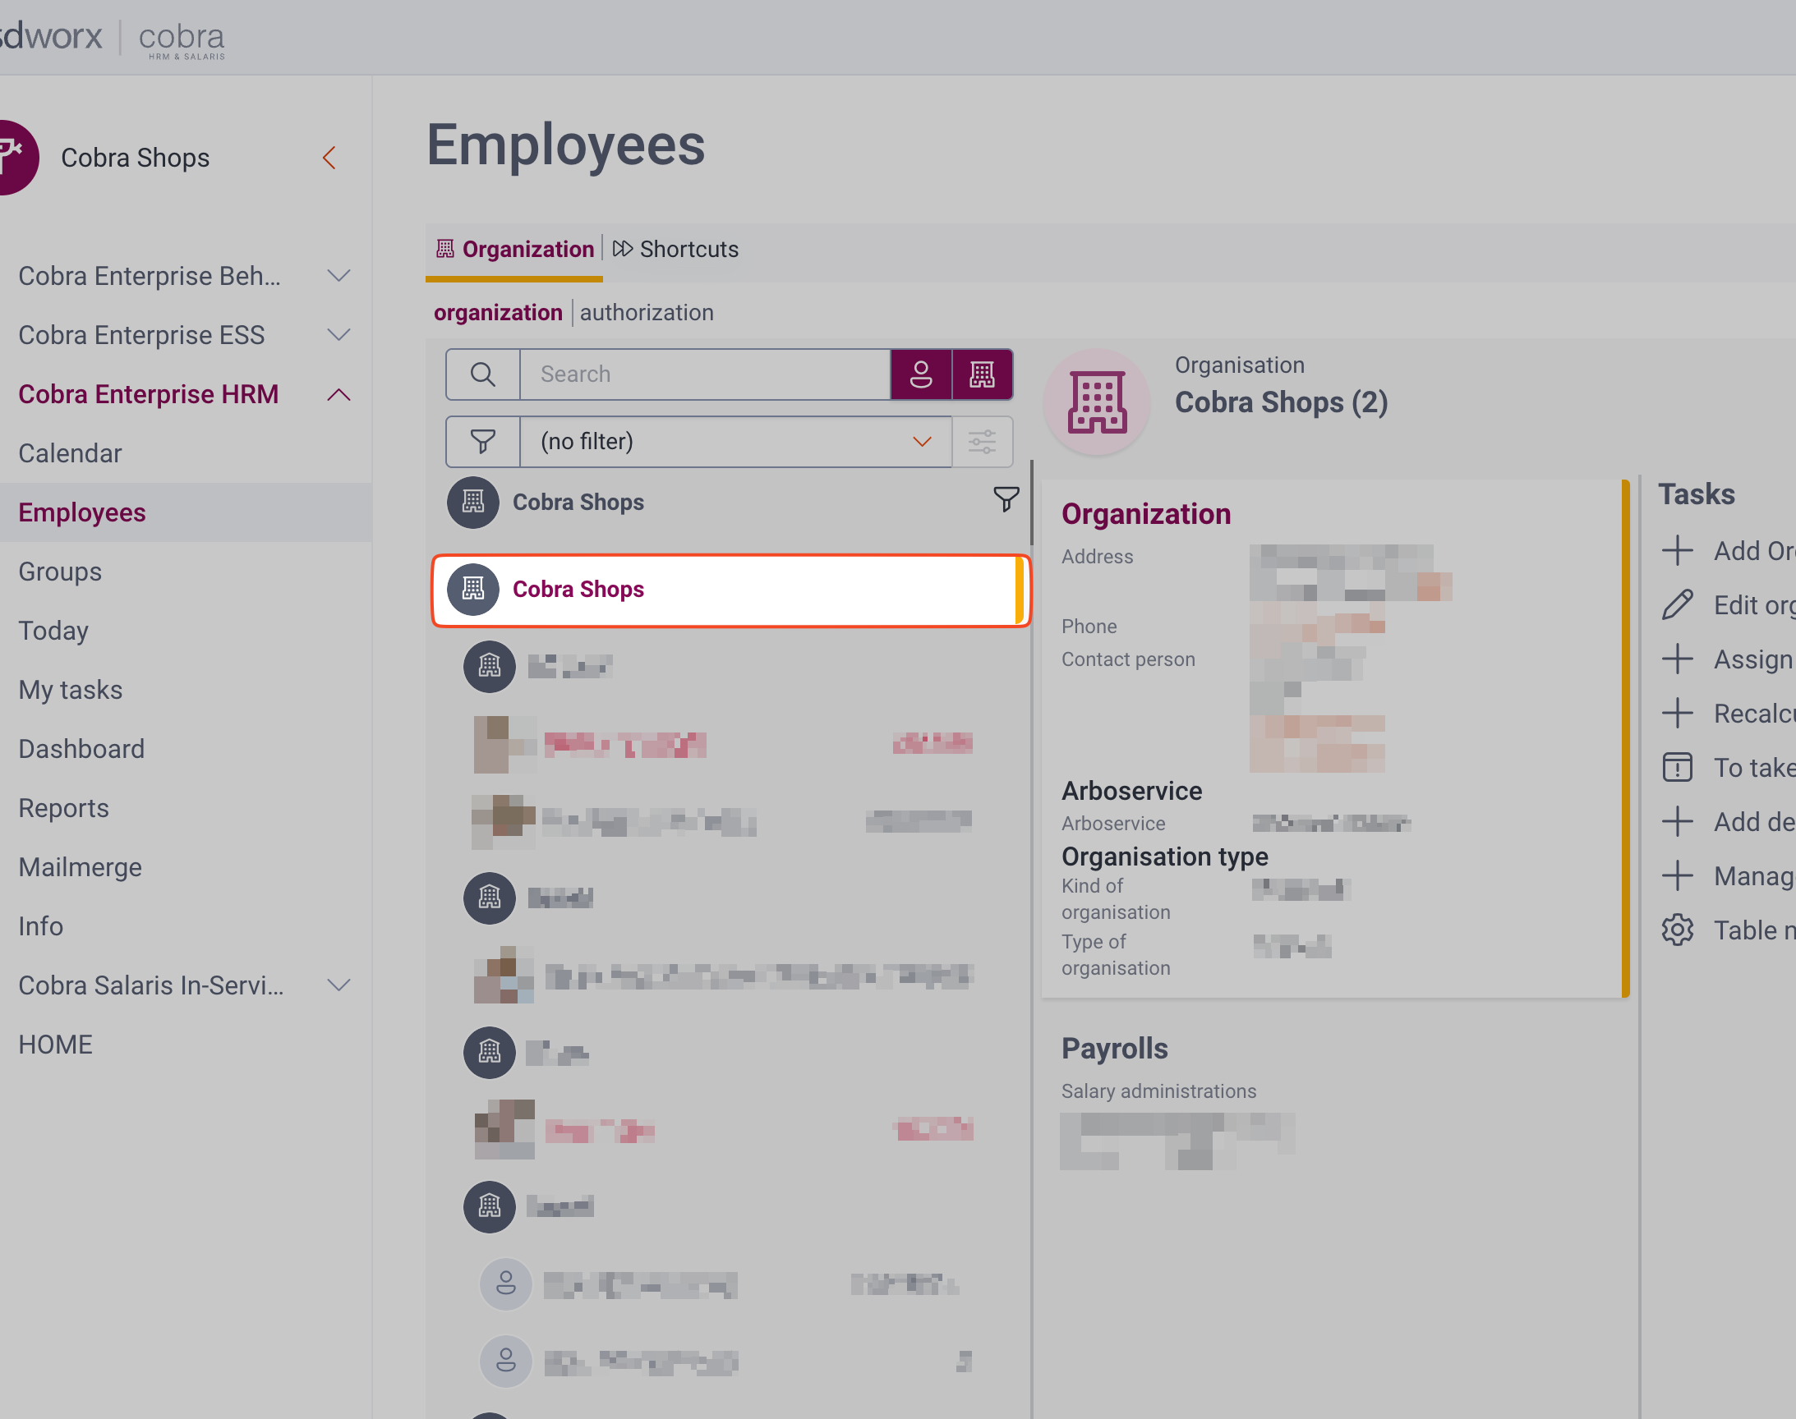Click funnel icon on Cobra Shops header
The image size is (1796, 1419).
(1006, 498)
